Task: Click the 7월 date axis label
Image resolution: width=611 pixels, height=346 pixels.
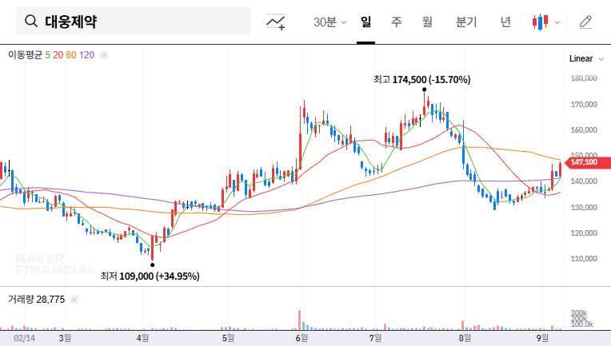Action: [x=375, y=338]
